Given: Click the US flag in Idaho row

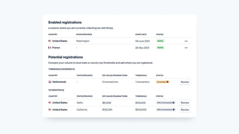Looking at the screenshot, I should pos(50,103).
